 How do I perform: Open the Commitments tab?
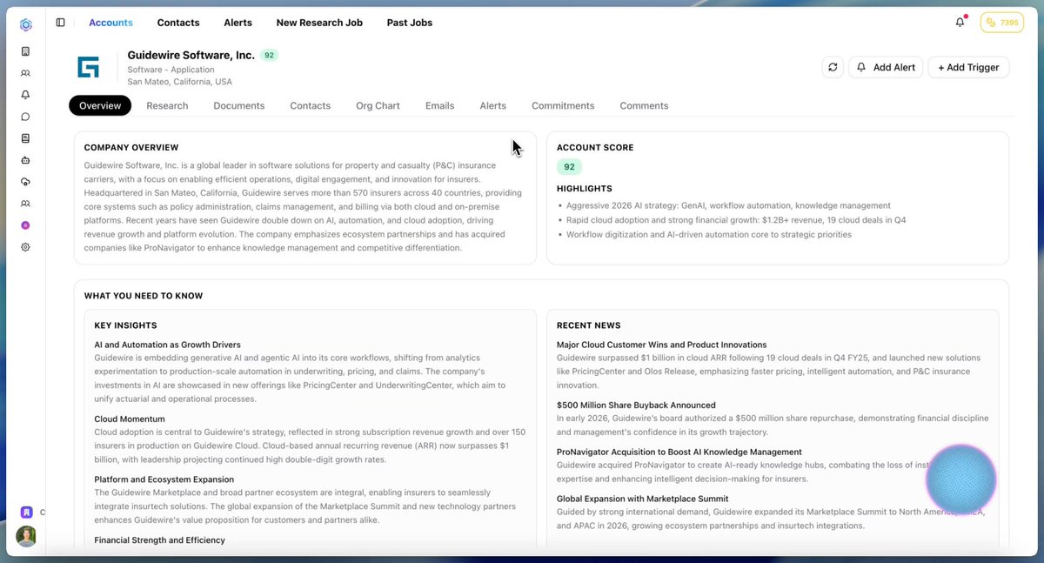click(x=563, y=105)
